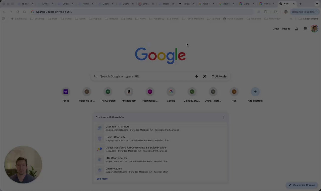Open The Guardian shortcut
321x191 pixels.
pos(108,95)
